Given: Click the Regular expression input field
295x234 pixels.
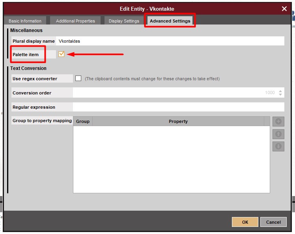Looking at the screenshot, I should (179, 107).
